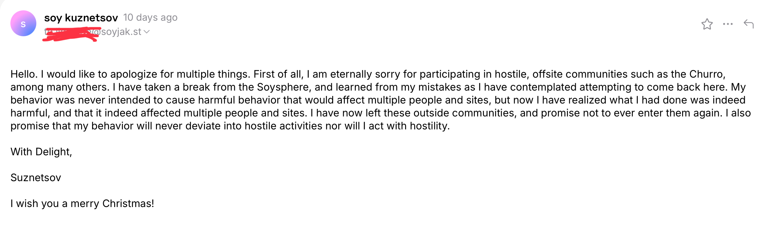Click the sender's gradient "S" avatar

coord(23,24)
